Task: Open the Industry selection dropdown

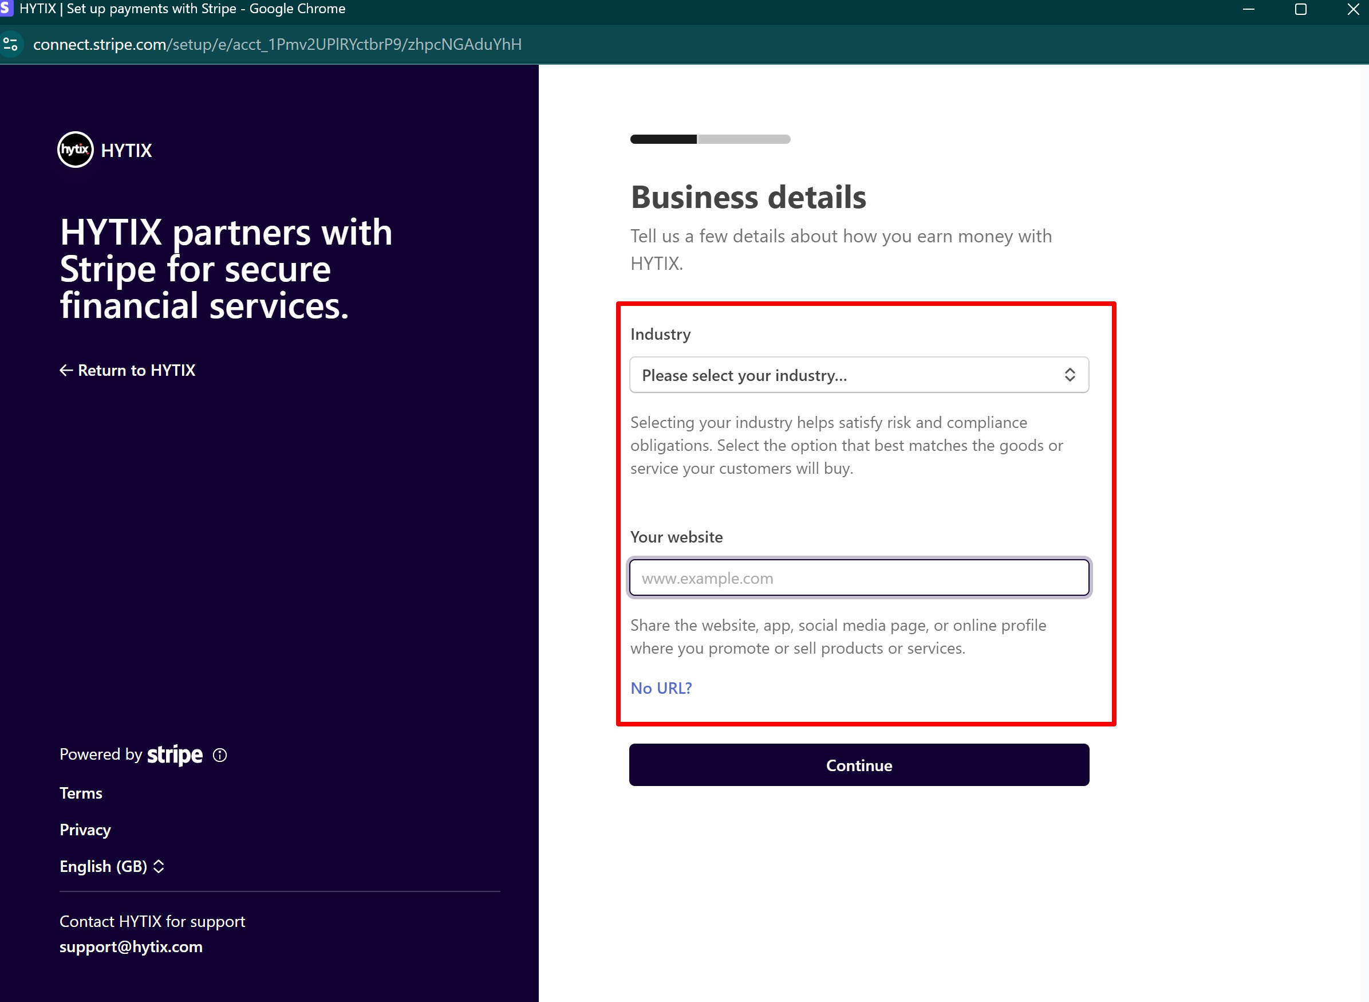Action: [x=849, y=375]
